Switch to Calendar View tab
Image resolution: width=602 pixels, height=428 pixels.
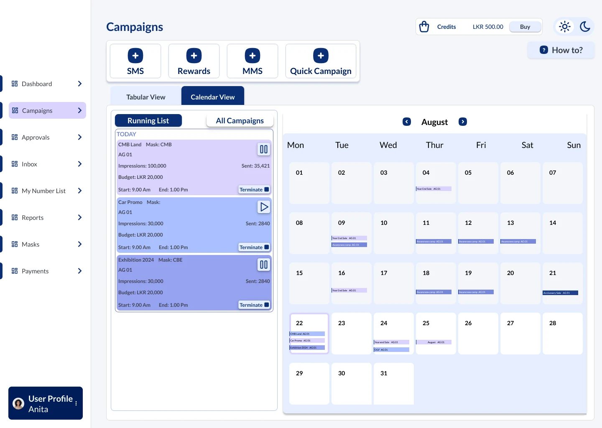coord(213,96)
